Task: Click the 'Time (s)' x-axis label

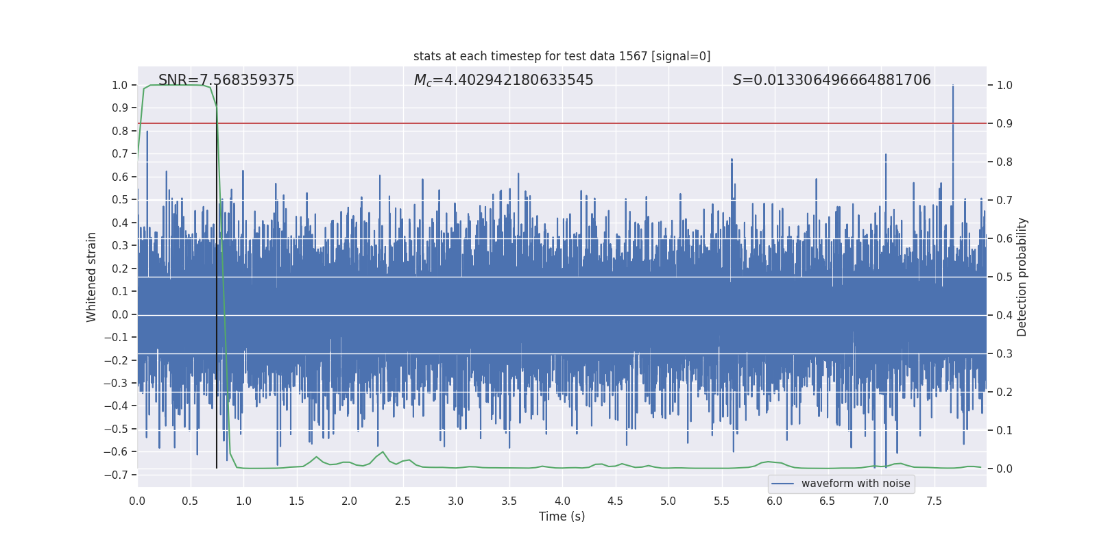Action: [562, 516]
